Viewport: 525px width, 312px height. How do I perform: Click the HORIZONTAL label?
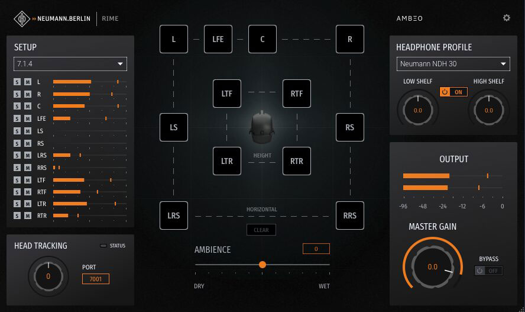[262, 210]
